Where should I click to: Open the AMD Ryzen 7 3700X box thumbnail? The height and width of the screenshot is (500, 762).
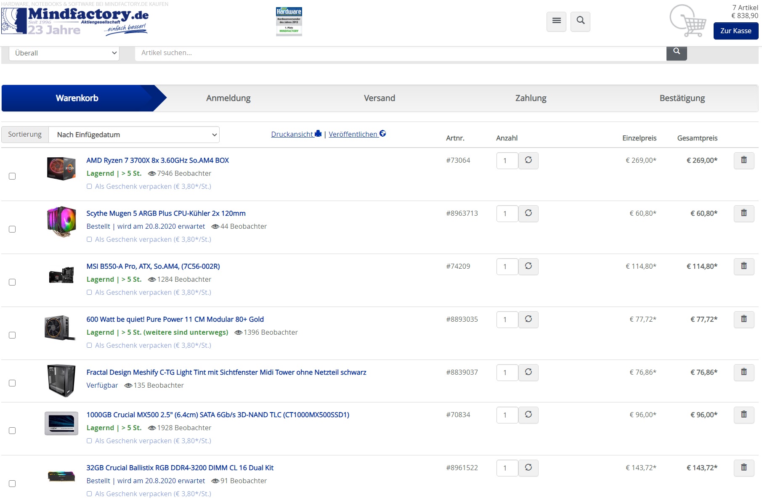pyautogui.click(x=61, y=168)
